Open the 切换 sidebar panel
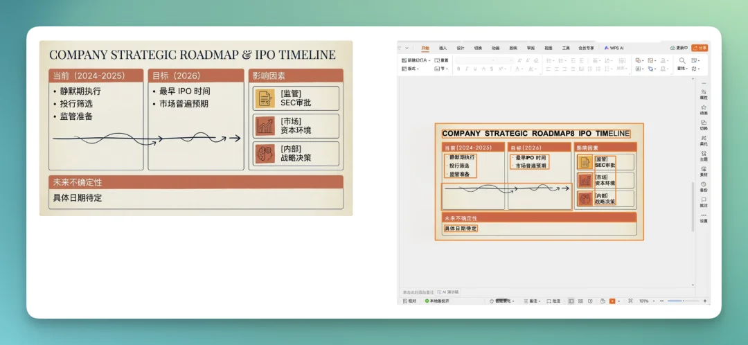Image resolution: width=748 pixels, height=345 pixels. tap(704, 125)
